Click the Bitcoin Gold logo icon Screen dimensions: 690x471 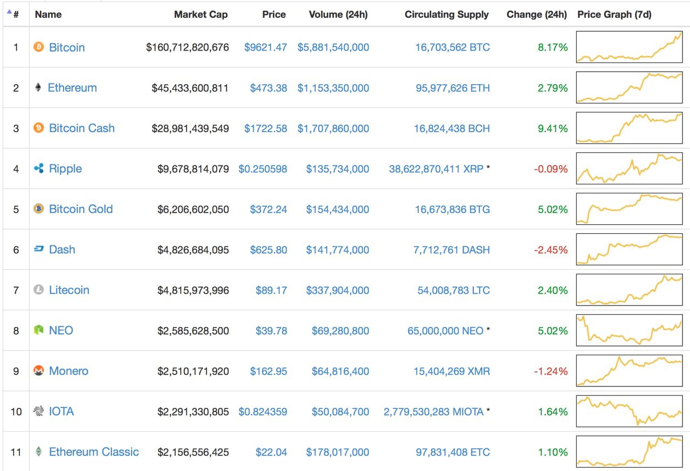[38, 209]
